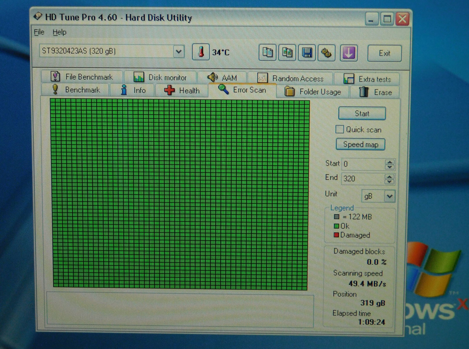469x349 pixels.
Task: Copy info to clipboard toolbar icon
Action: tap(267, 52)
